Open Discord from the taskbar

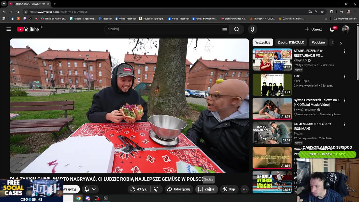[88, 198]
